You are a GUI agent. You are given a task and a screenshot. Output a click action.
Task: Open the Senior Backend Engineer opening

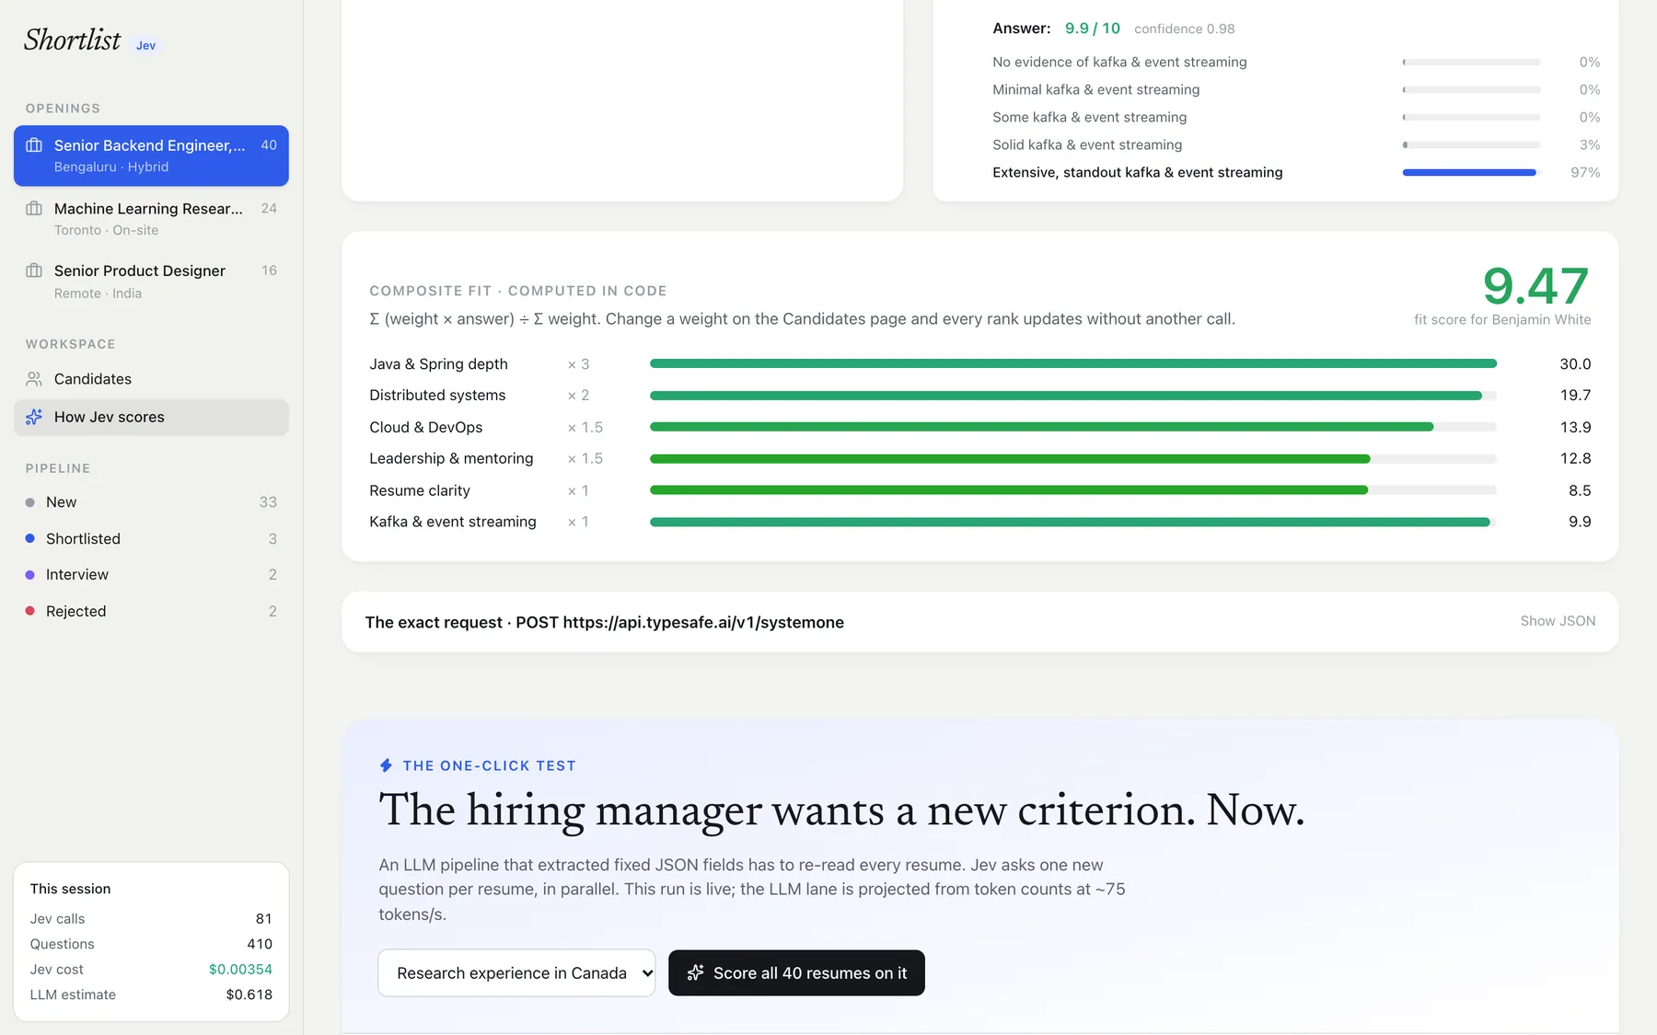[151, 155]
